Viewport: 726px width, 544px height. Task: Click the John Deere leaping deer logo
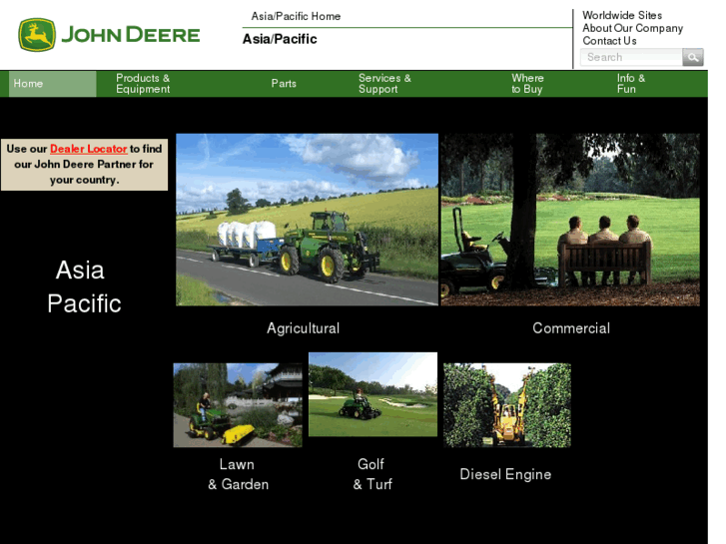point(37,35)
